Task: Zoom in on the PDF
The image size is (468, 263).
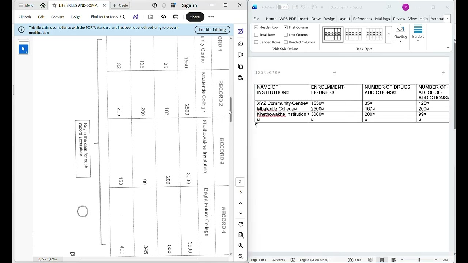Action: point(241,246)
